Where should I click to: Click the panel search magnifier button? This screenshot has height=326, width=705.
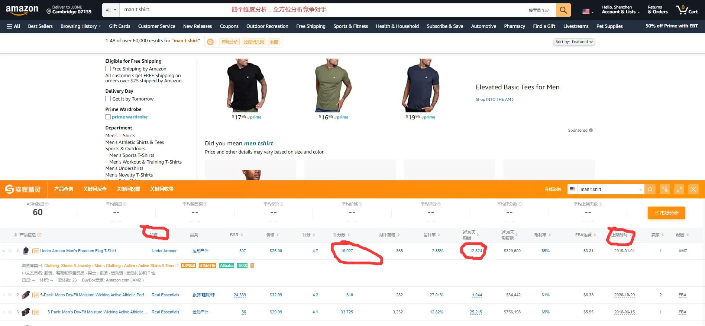pos(650,189)
